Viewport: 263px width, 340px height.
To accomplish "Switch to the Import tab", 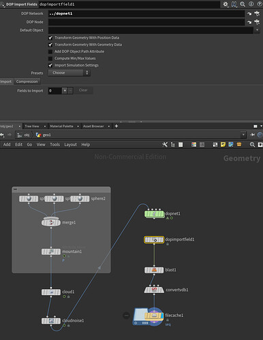I will [x=6, y=82].
